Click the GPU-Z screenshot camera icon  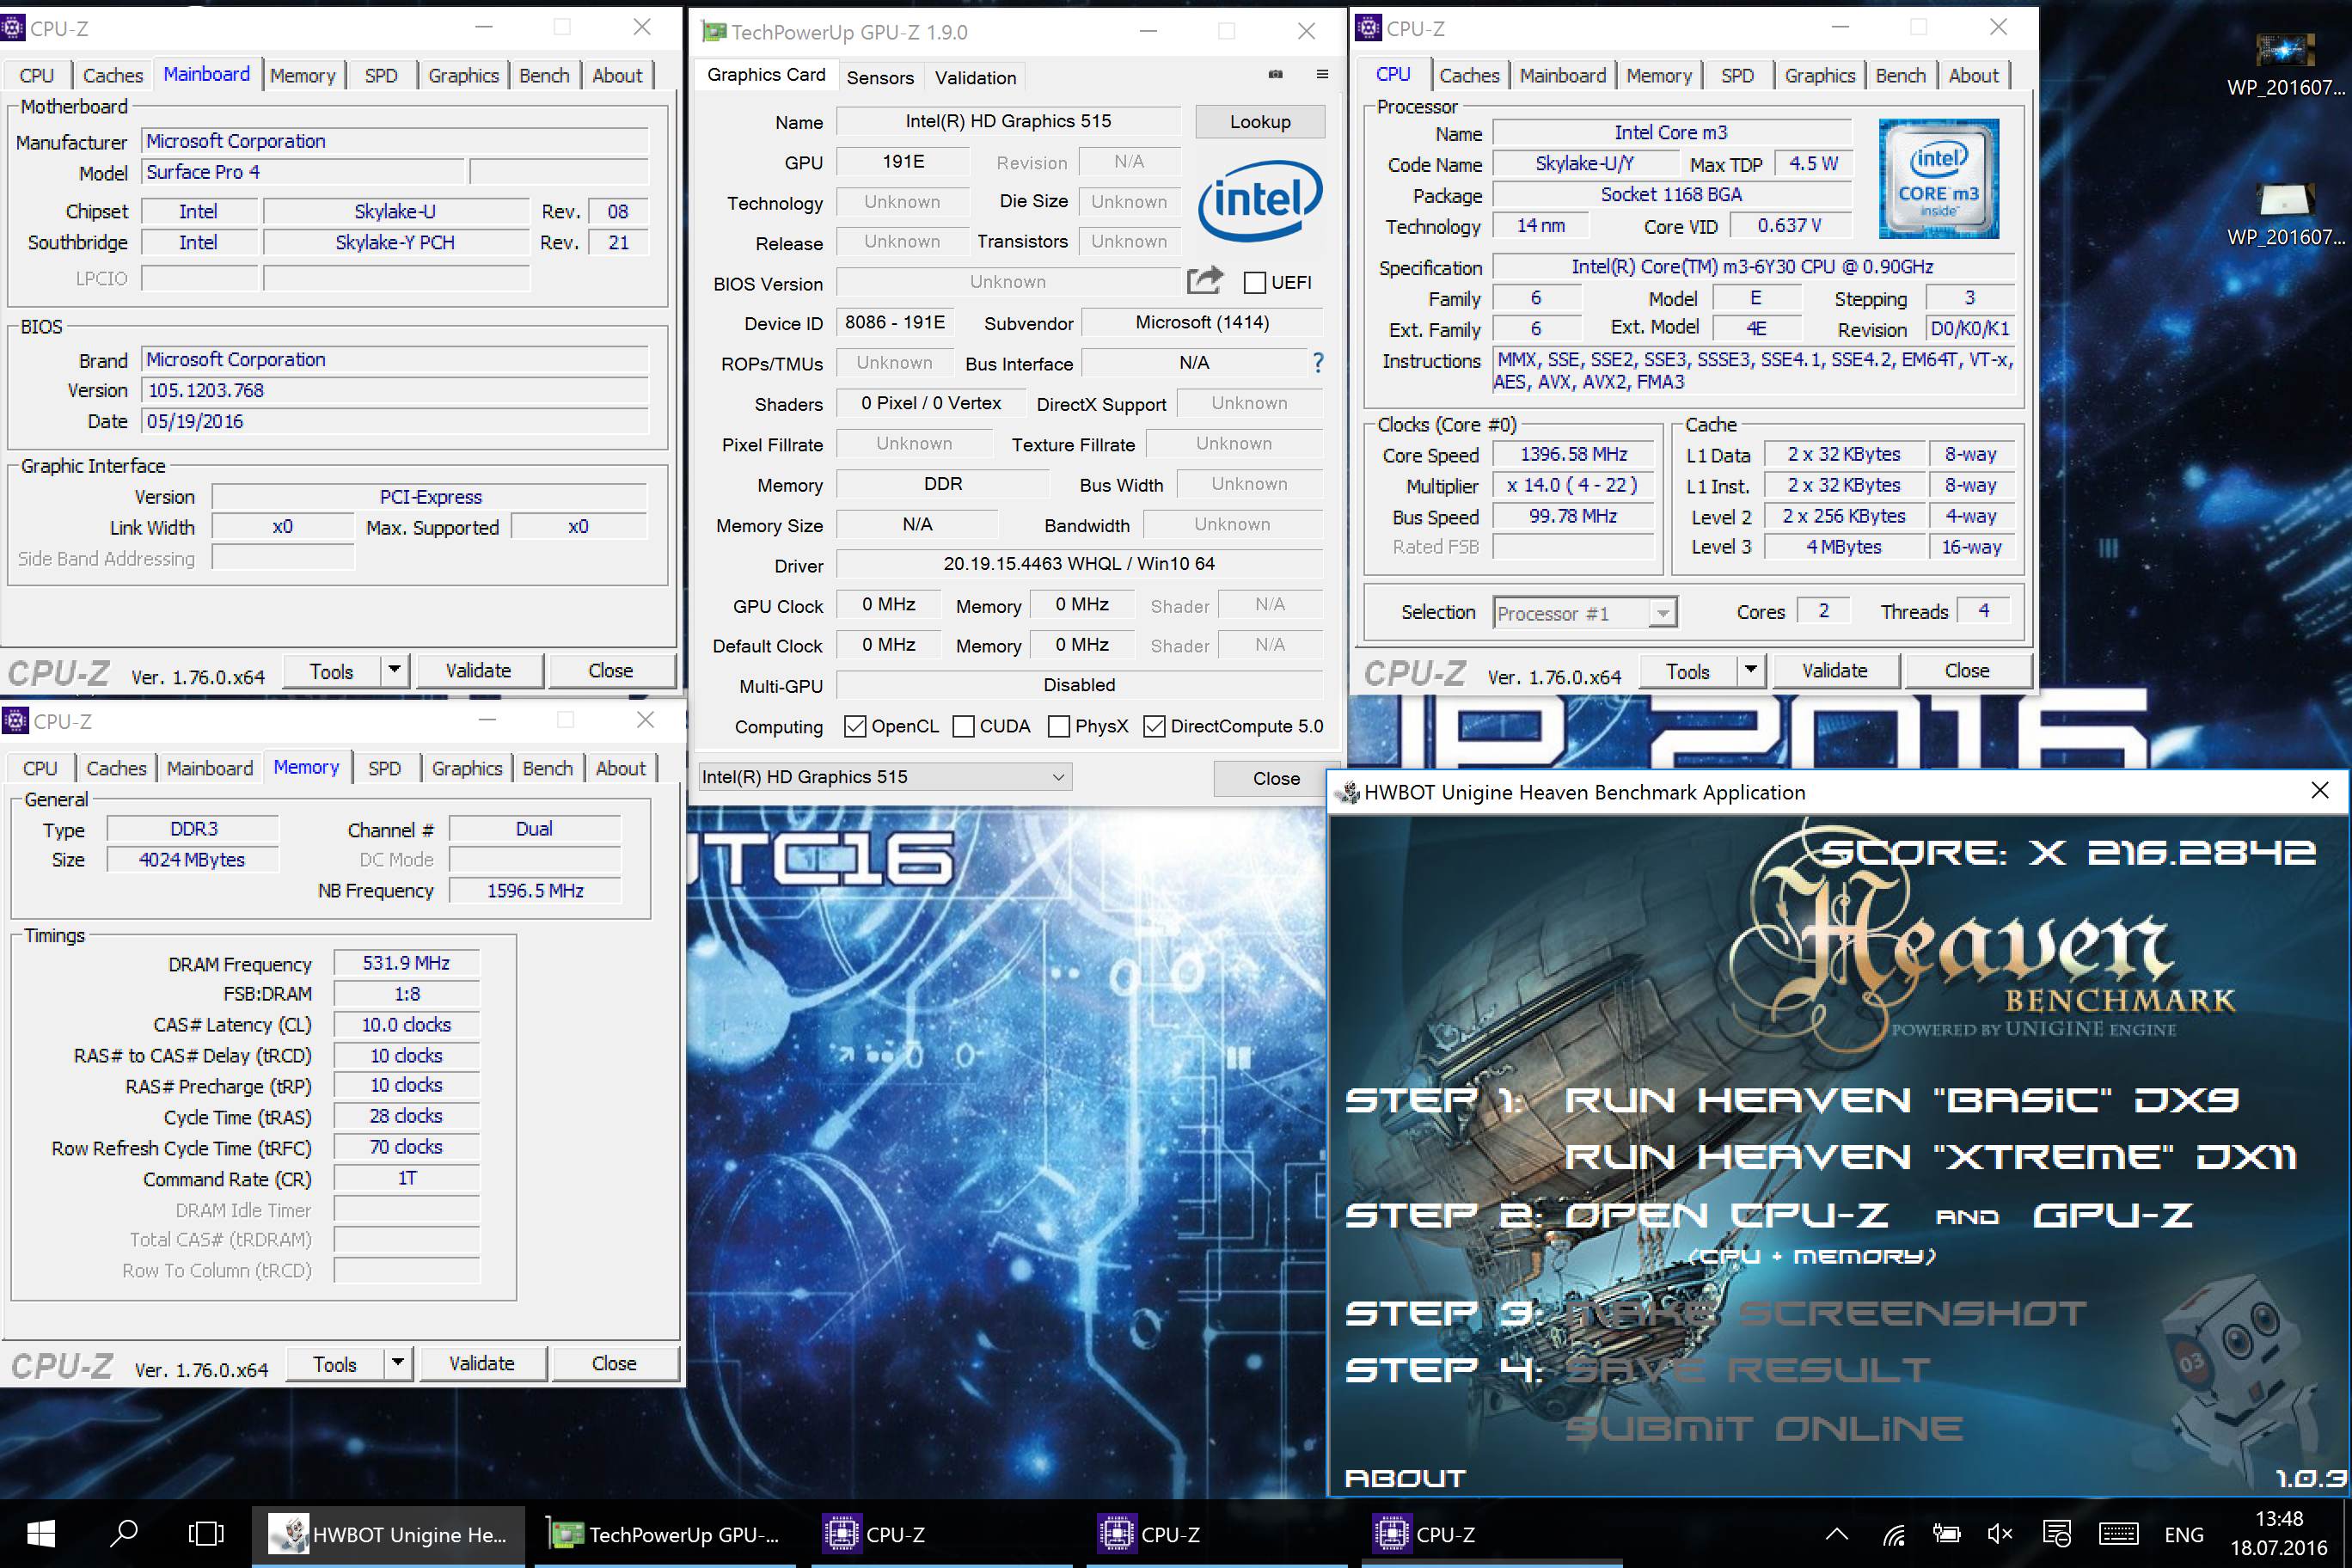click(1275, 74)
